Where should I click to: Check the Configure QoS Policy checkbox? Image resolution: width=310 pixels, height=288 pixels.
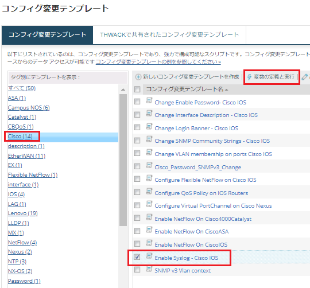click(137, 192)
